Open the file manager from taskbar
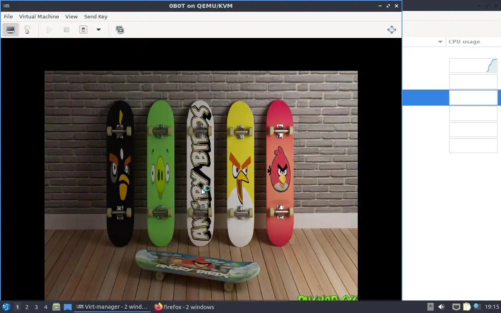The image size is (501, 313). [56, 307]
